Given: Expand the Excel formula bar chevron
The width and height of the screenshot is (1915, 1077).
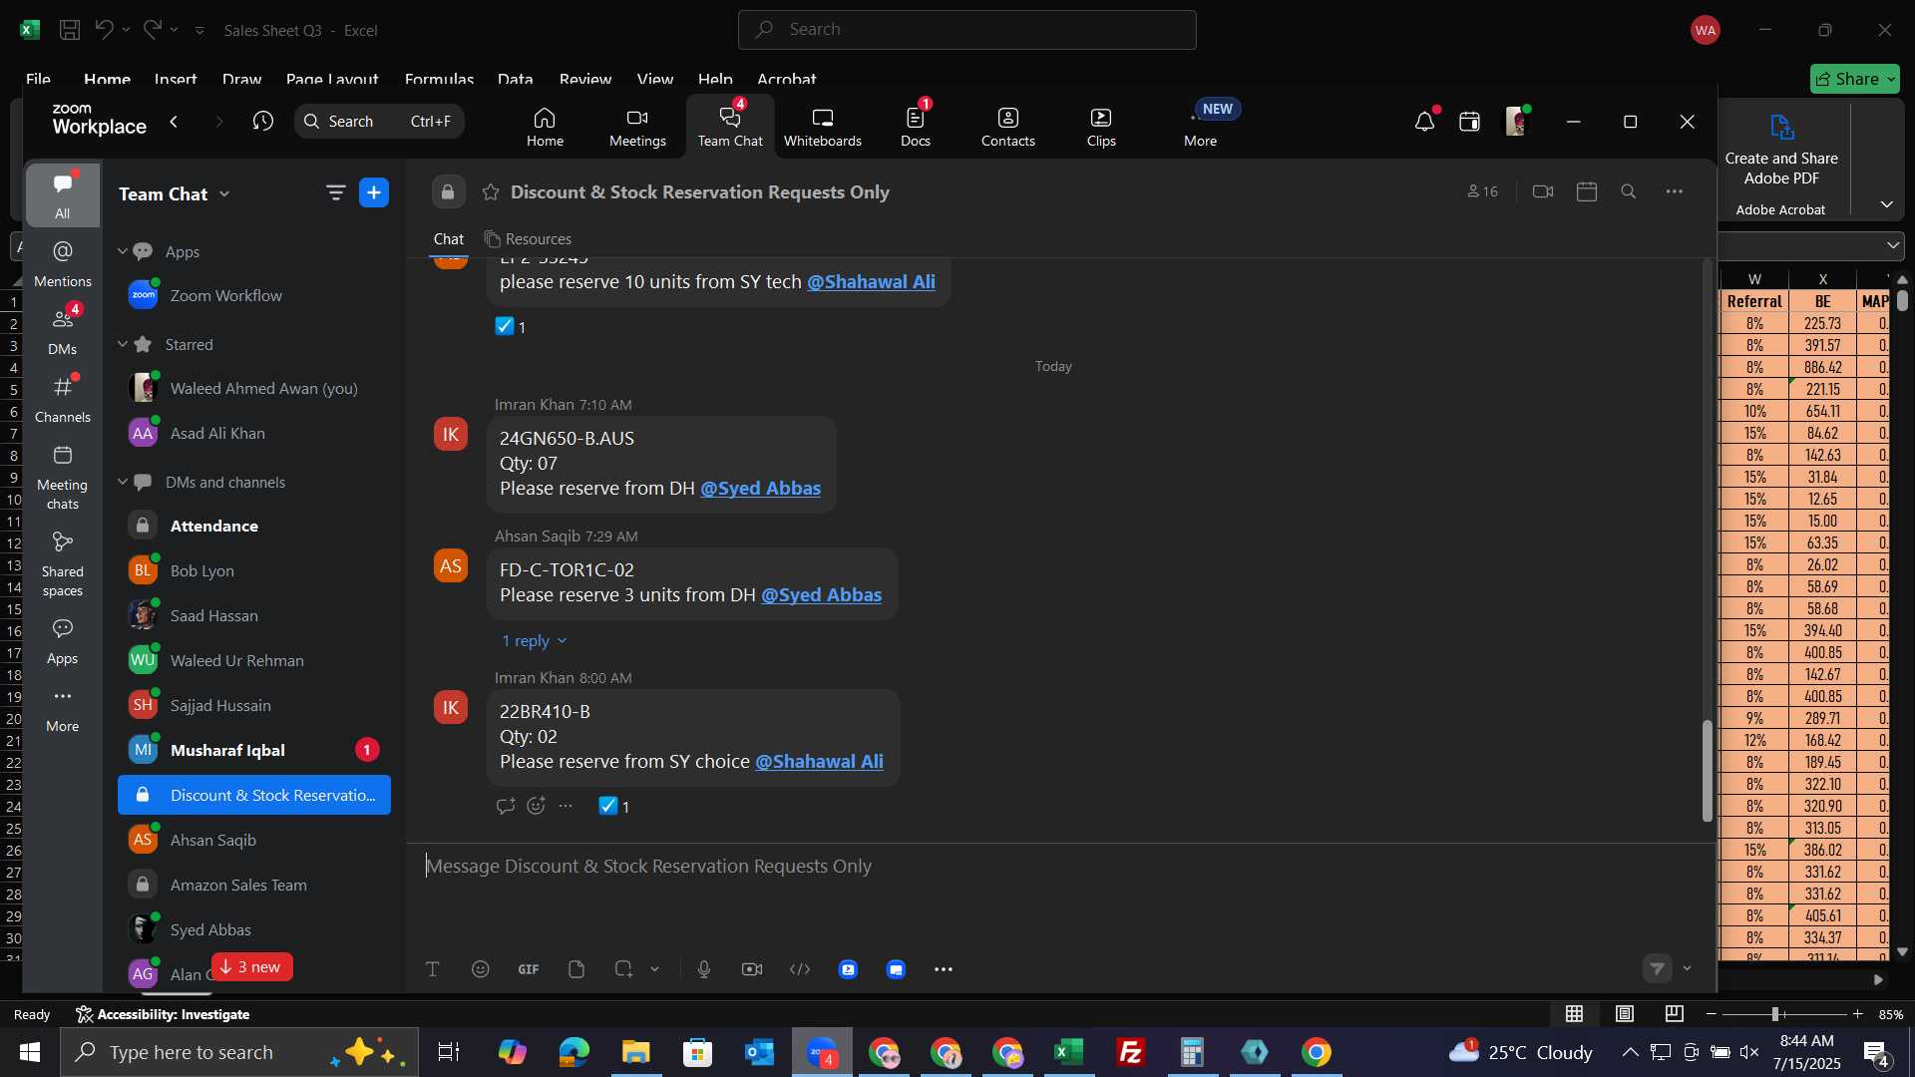Looking at the screenshot, I should click(x=1893, y=245).
